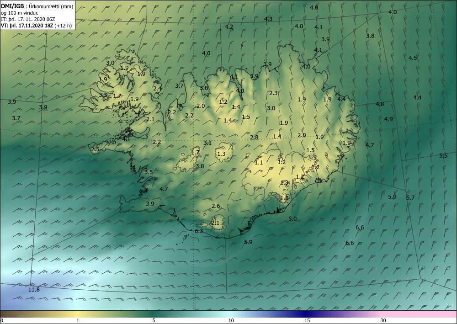Click the 2.8 value in central Iceland

coord(254,137)
